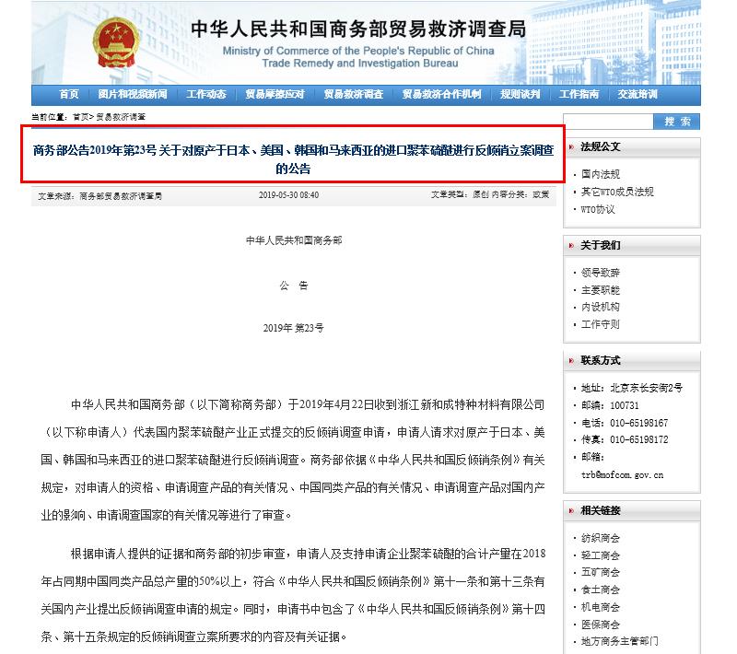Image resolution: width=737 pixels, height=654 pixels.
Task: Open 主要职能 sidebar link
Action: [x=601, y=290]
